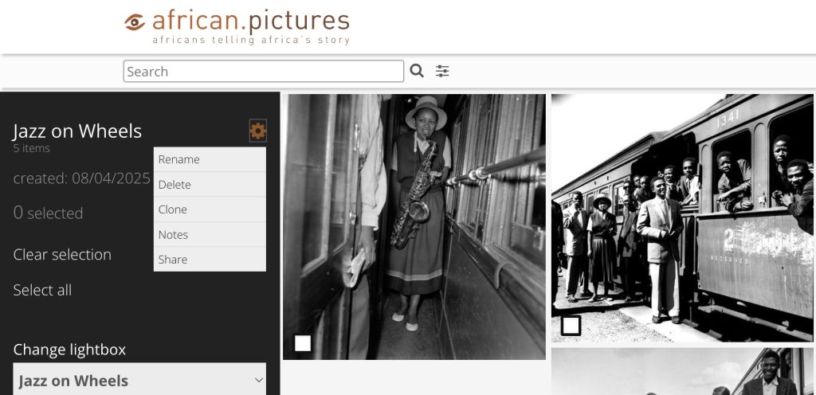The height and width of the screenshot is (395, 816).
Task: Open Notes from lightbox menu
Action: (210, 234)
